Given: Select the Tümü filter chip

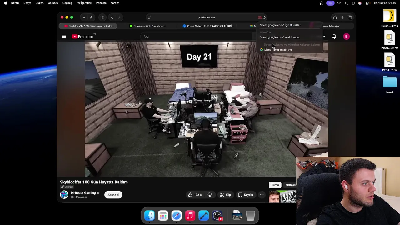Looking at the screenshot, I should [x=275, y=185].
